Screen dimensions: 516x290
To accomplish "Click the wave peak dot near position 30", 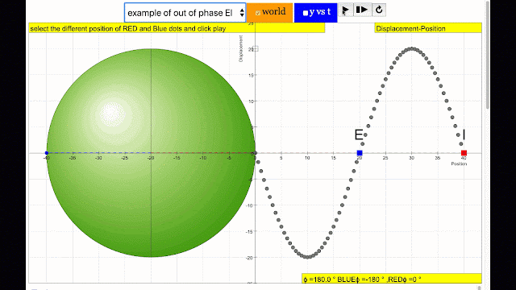I will [412, 48].
